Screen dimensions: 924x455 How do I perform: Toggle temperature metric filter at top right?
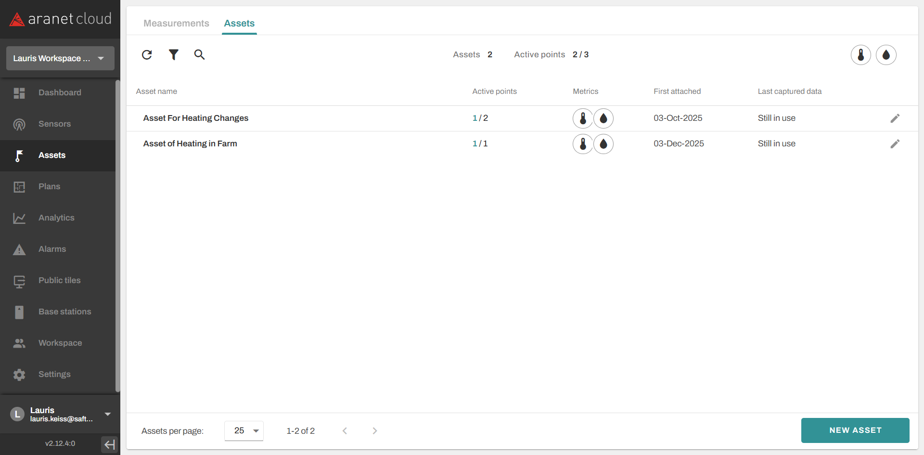coord(860,55)
